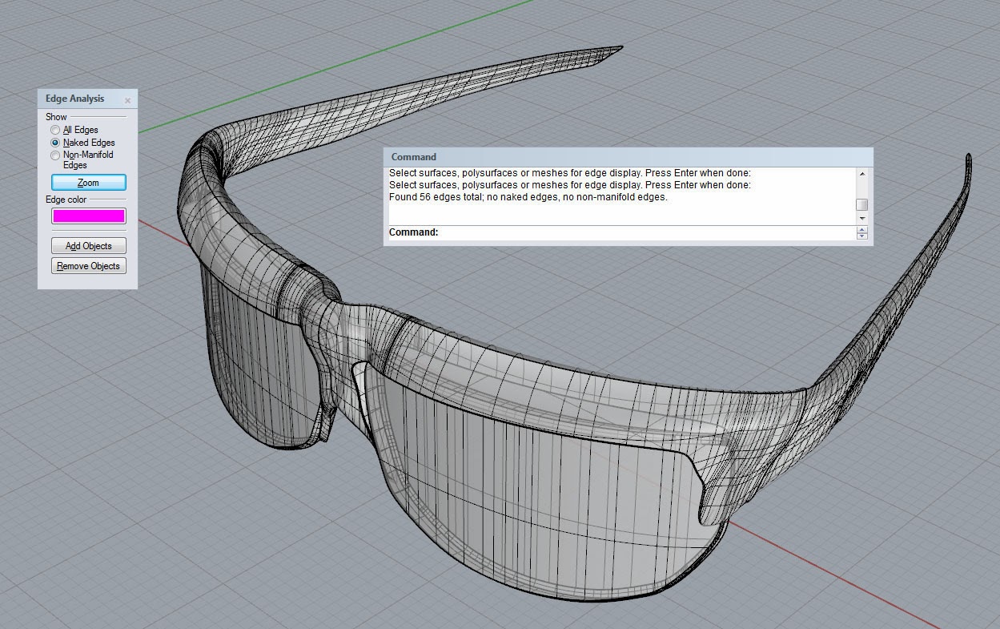Image resolution: width=1000 pixels, height=629 pixels.
Task: Switch to Non-Manifold Edges display
Action: click(55, 155)
